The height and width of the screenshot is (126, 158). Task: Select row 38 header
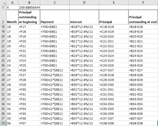click(x=3, y=123)
